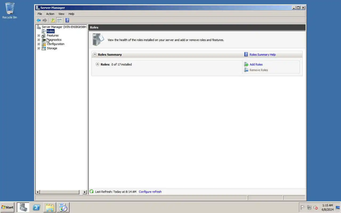Expand the Configuration tree node
This screenshot has height=213, width=341.
pyautogui.click(x=39, y=44)
